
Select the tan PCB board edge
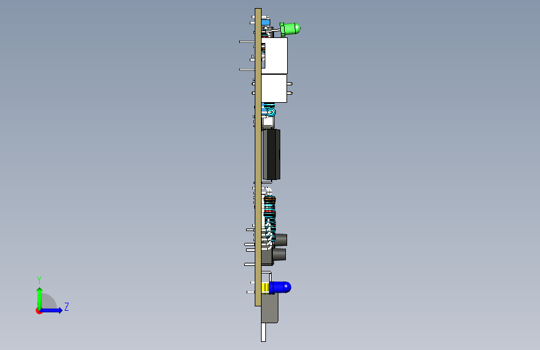click(258, 157)
